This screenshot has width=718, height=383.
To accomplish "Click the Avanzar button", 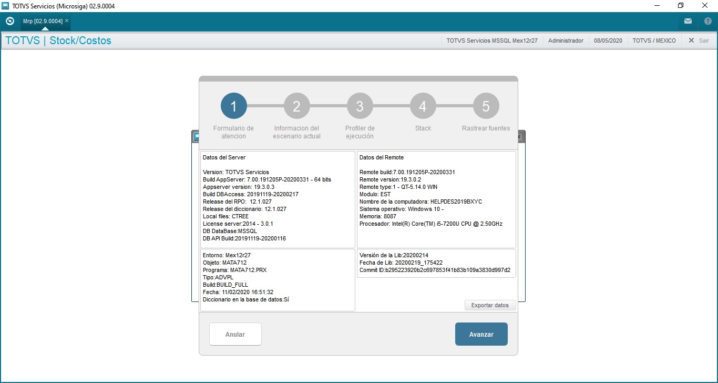I will (481, 334).
